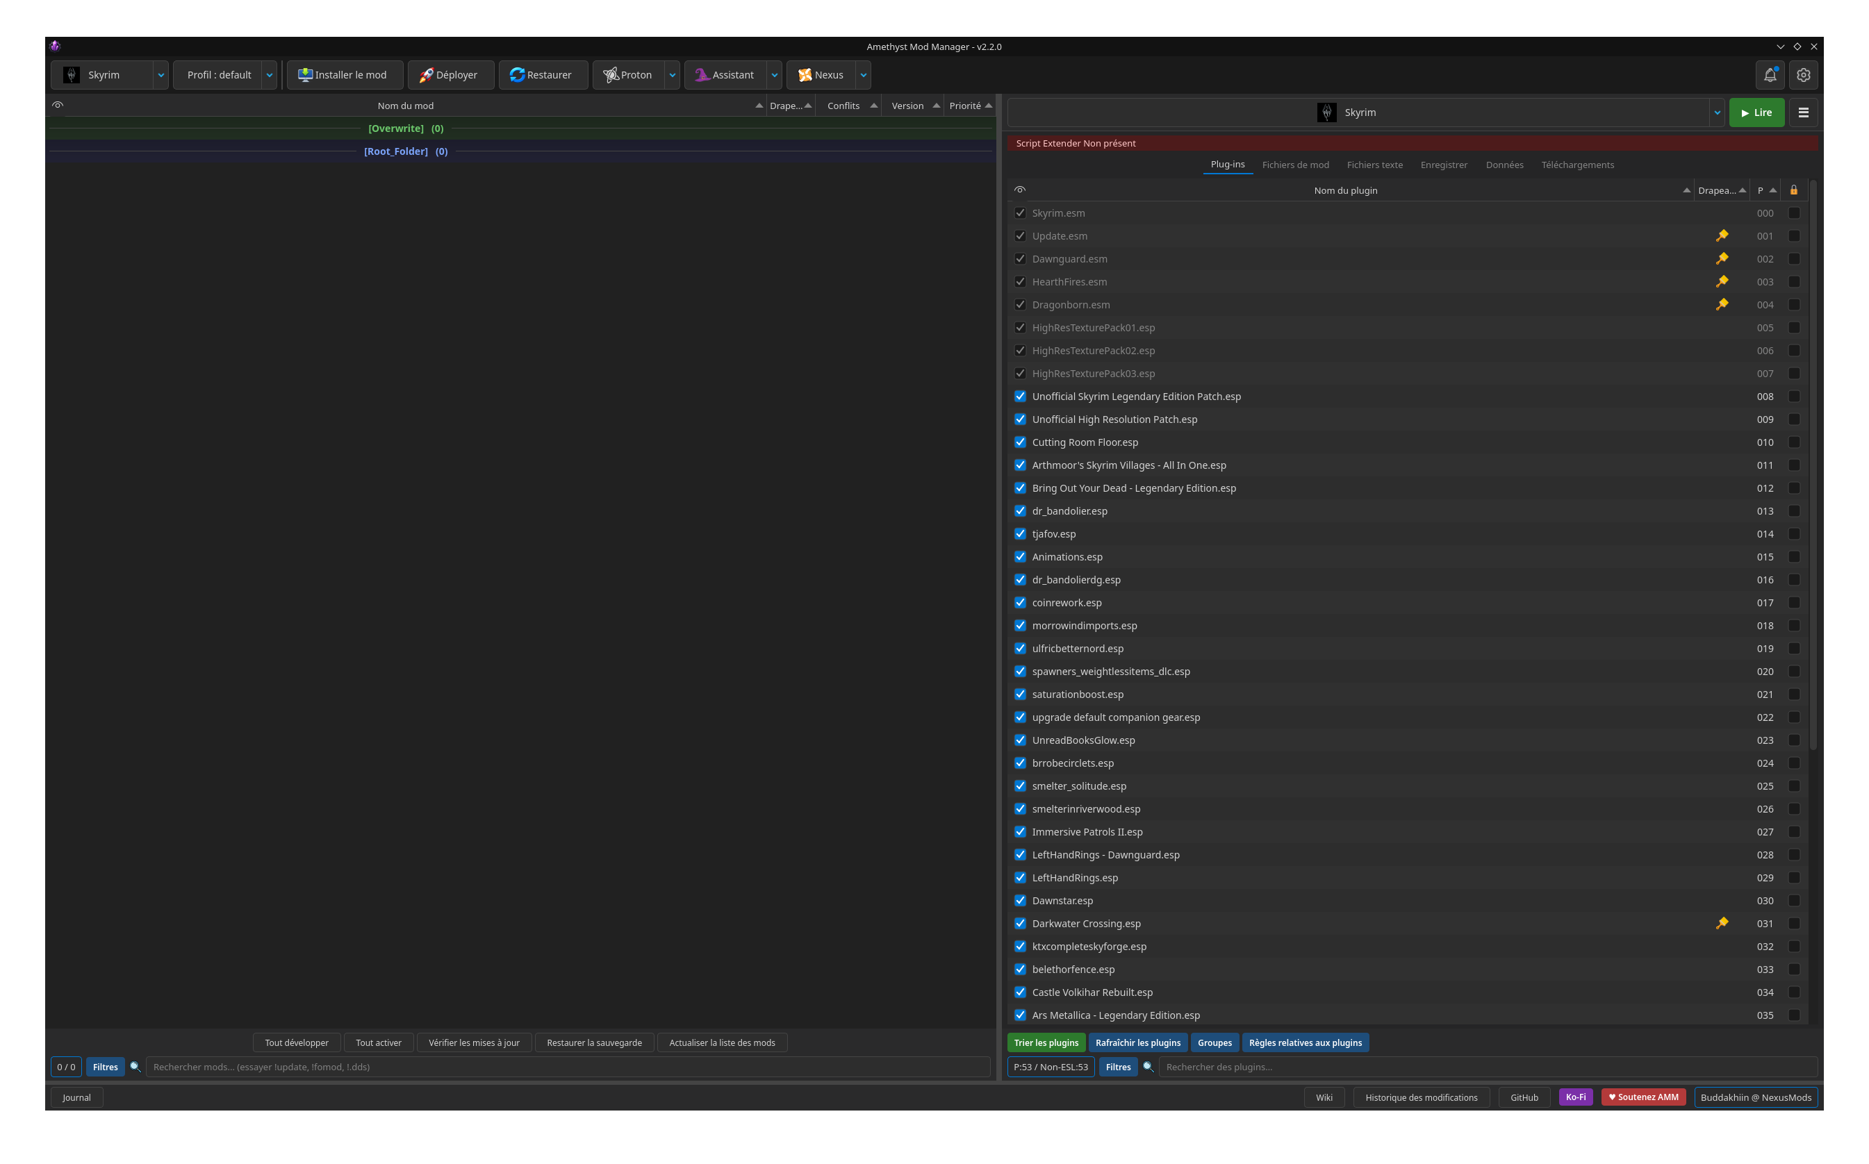The height and width of the screenshot is (1164, 1869).
Task: Toggle lock checkbox for Animations.esp
Action: click(x=1793, y=556)
